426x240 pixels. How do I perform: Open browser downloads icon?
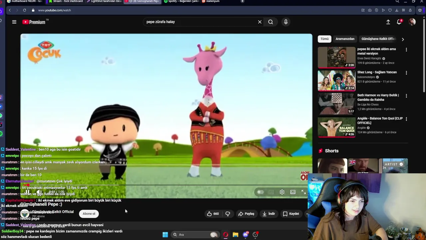pos(397,10)
